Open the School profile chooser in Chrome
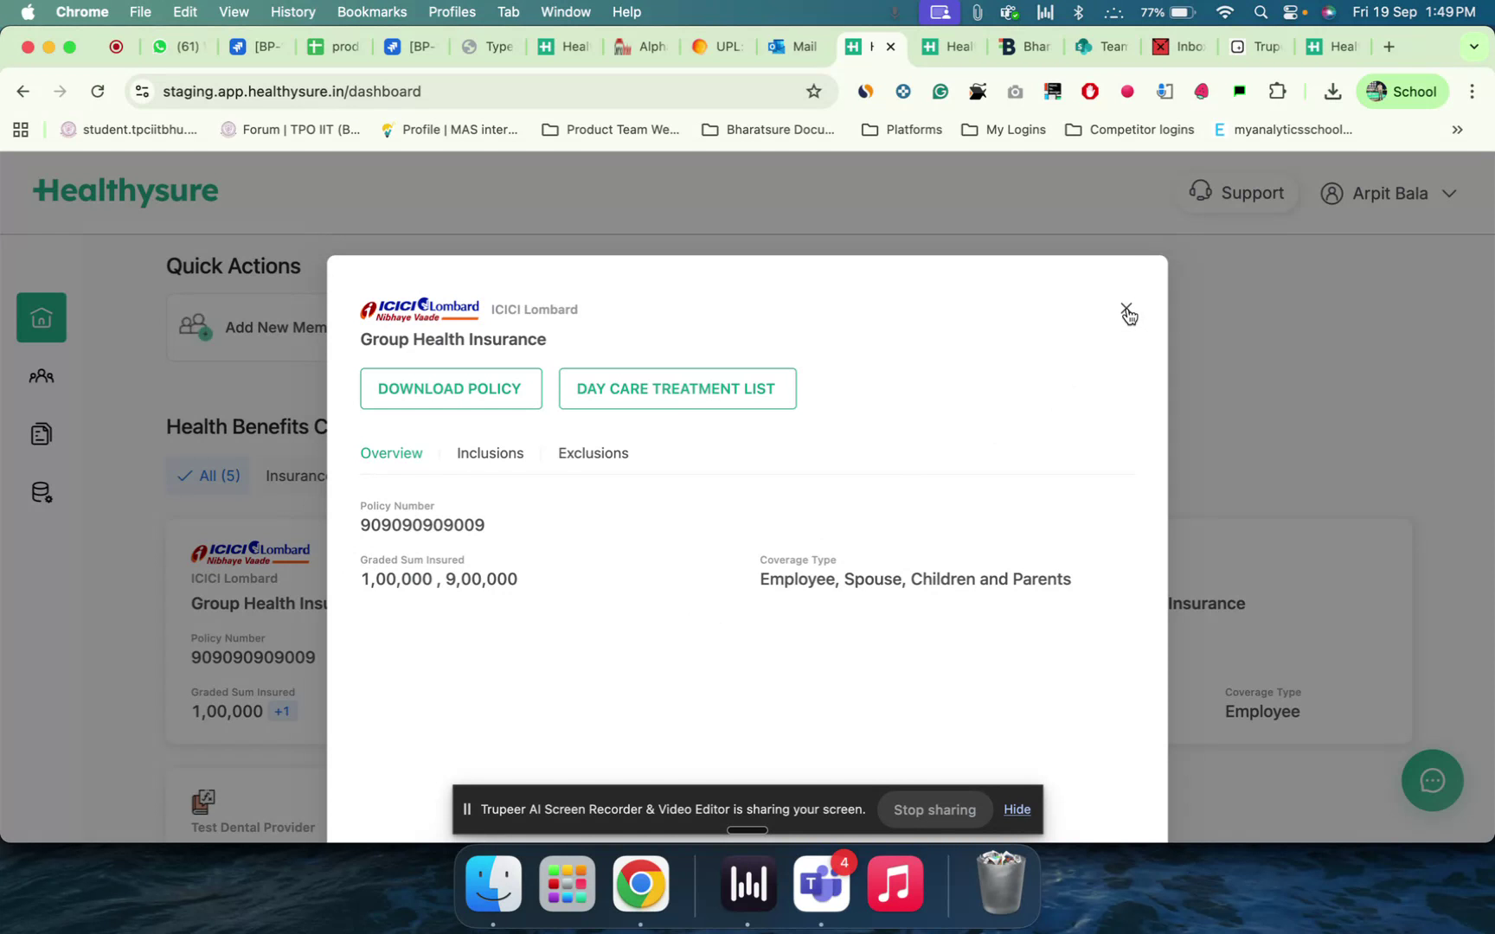The image size is (1495, 934). [1402, 91]
